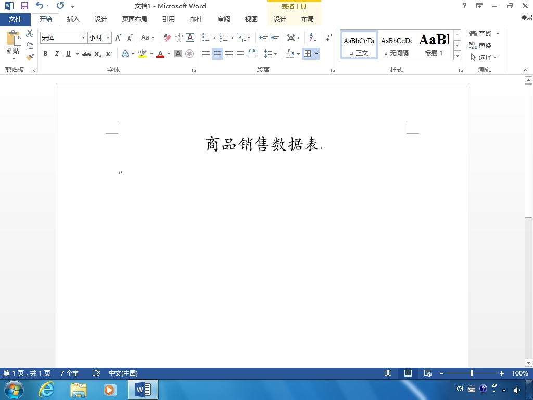533x400 pixels.
Task: Open bullets list dropdown arrow
Action: [214, 37]
